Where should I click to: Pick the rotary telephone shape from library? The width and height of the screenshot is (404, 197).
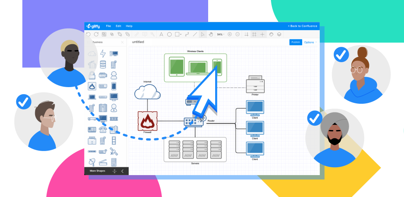pyautogui.click(x=103, y=130)
